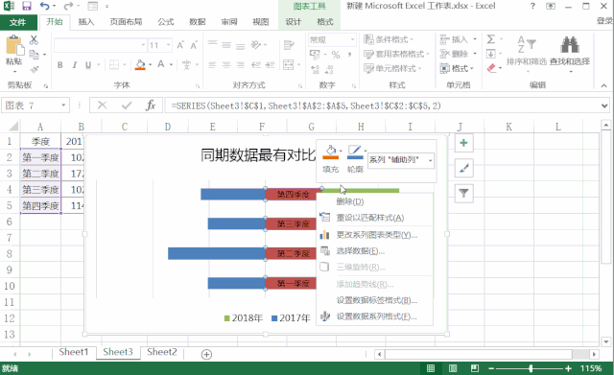Click the AutoSum sigma icon
614x375 pixels.
click(x=490, y=39)
